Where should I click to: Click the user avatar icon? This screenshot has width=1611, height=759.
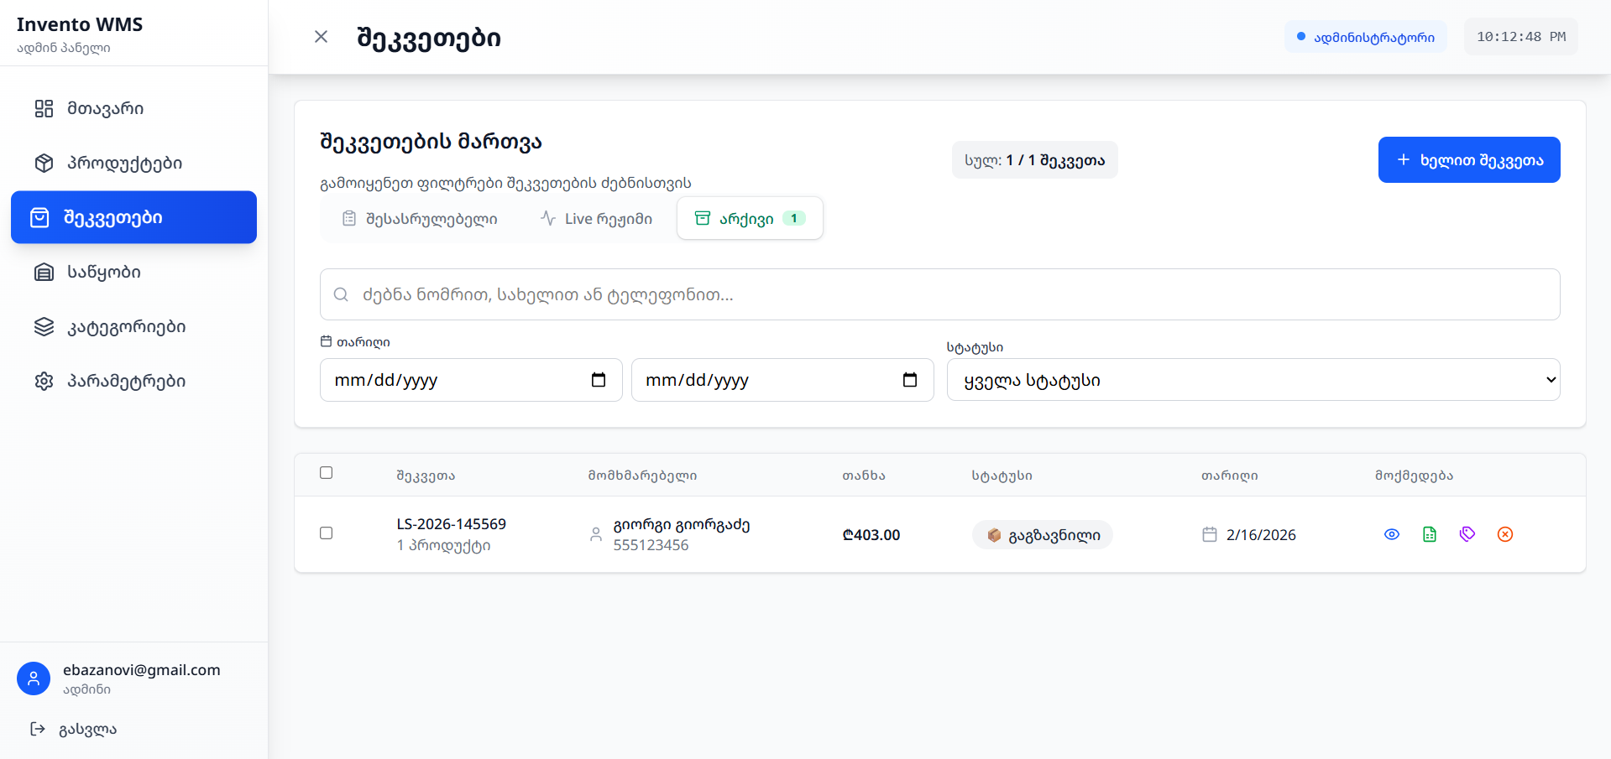[x=34, y=678]
